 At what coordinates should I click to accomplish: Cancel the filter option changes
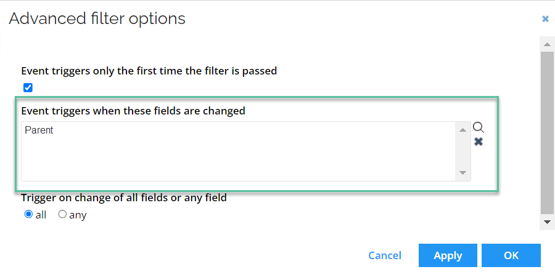(385, 255)
